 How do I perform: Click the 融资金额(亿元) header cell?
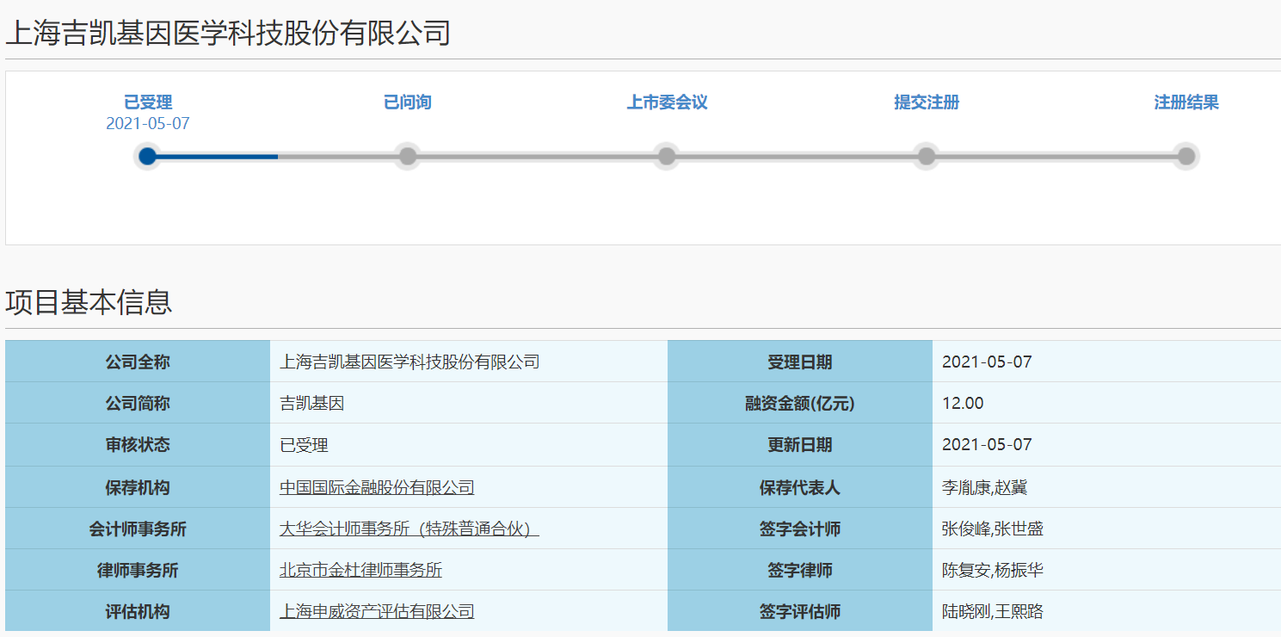click(x=800, y=403)
